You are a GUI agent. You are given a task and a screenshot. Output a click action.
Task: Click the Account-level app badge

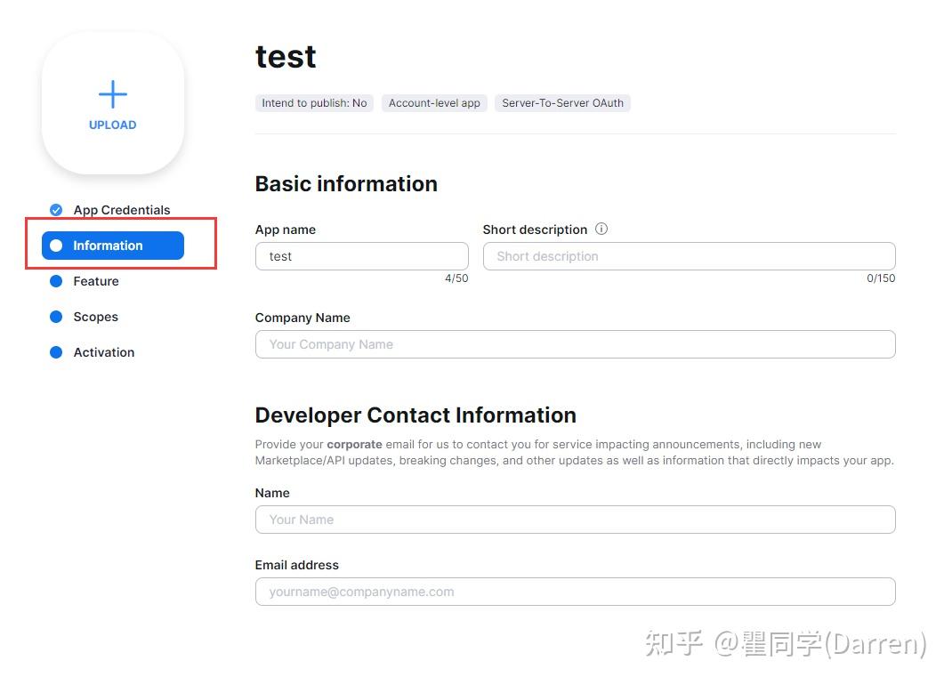[x=434, y=102]
